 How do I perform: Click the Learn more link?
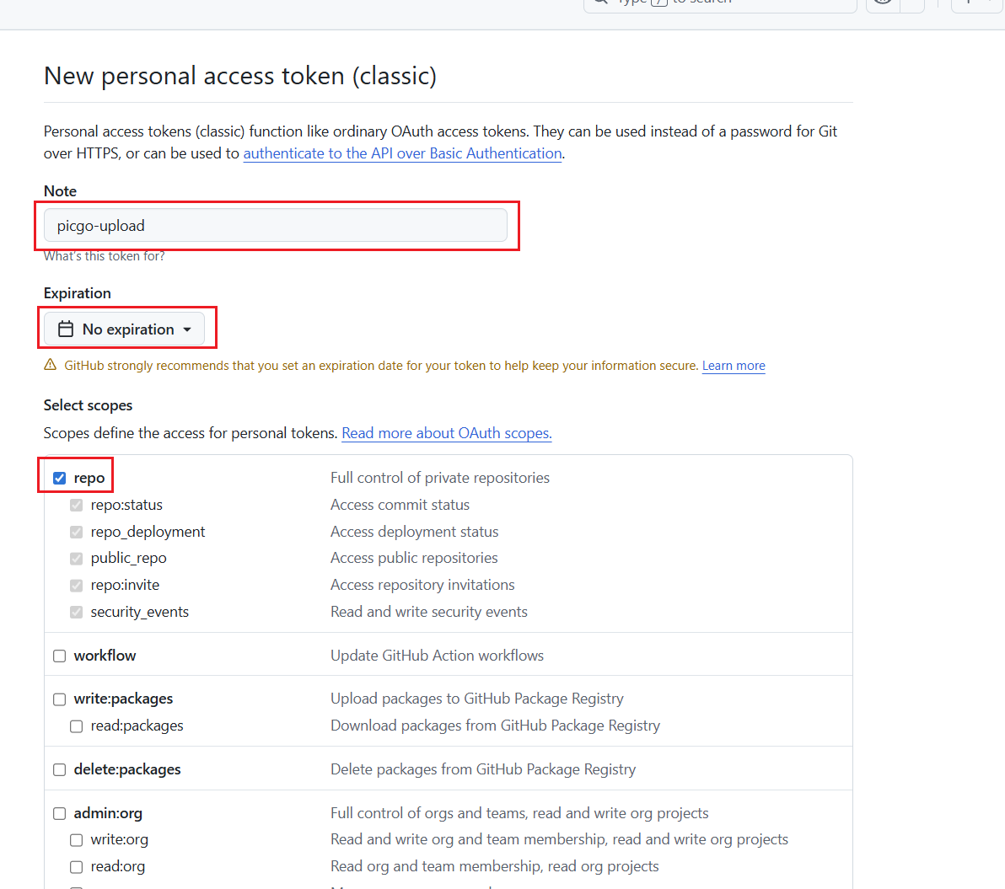click(734, 366)
